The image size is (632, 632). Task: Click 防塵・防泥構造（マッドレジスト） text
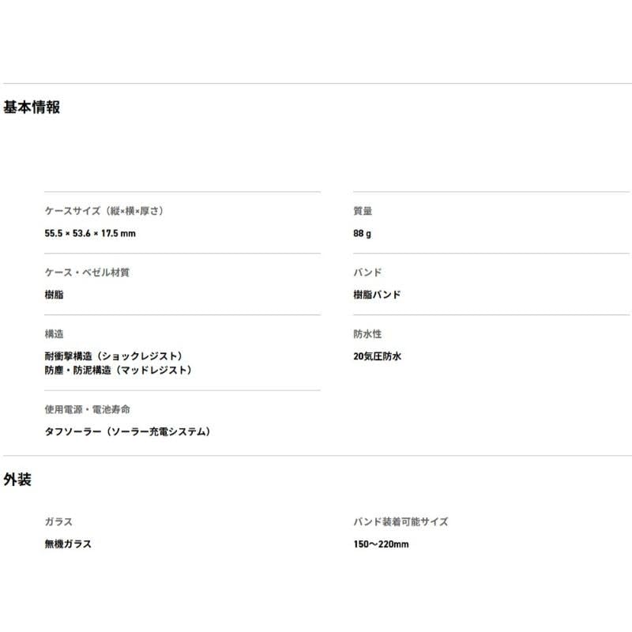[x=118, y=370]
